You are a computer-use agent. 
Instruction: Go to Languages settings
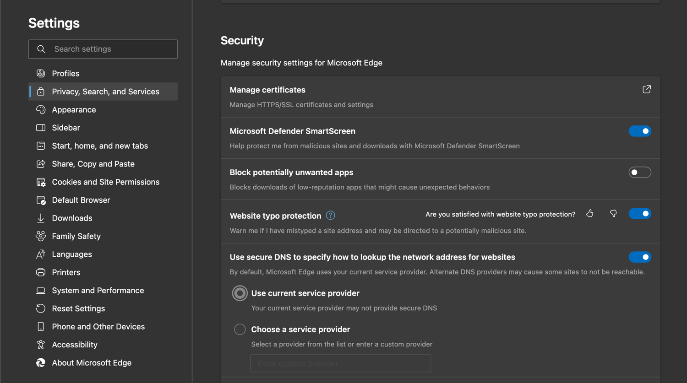[103, 254]
